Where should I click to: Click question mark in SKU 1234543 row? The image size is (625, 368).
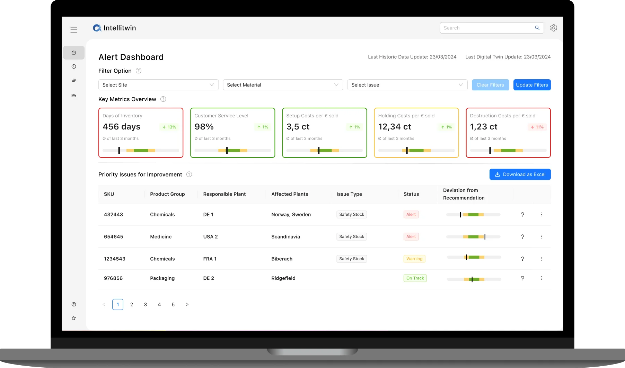coord(522,259)
